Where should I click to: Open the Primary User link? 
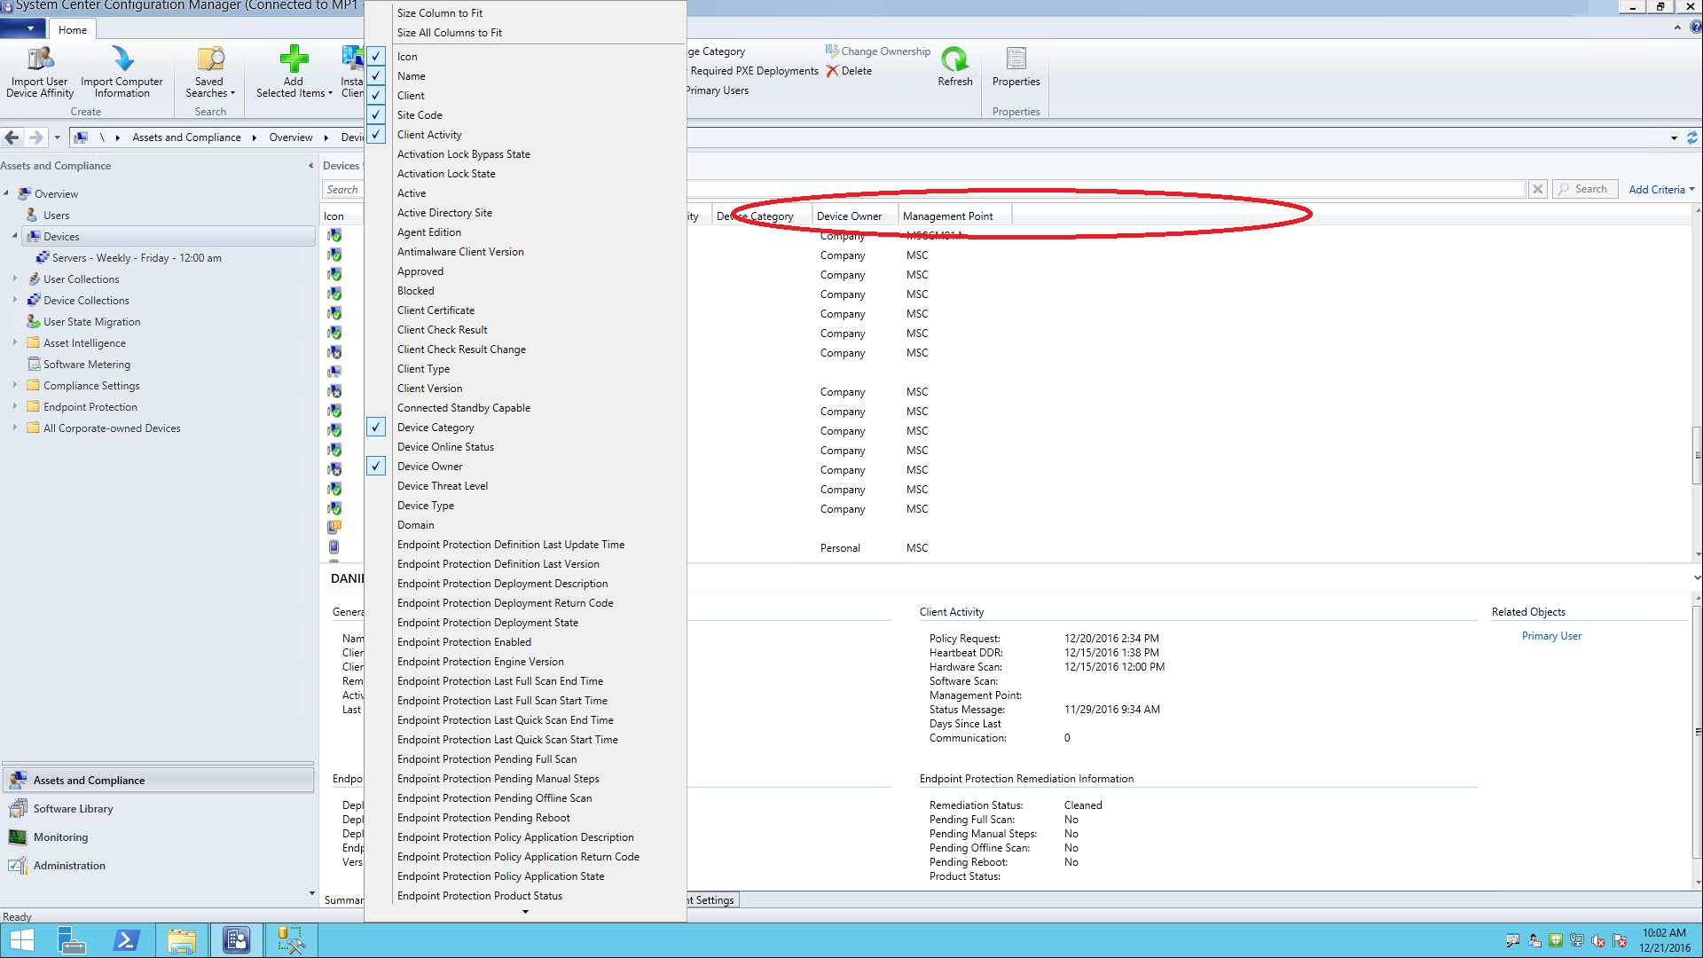(1551, 636)
